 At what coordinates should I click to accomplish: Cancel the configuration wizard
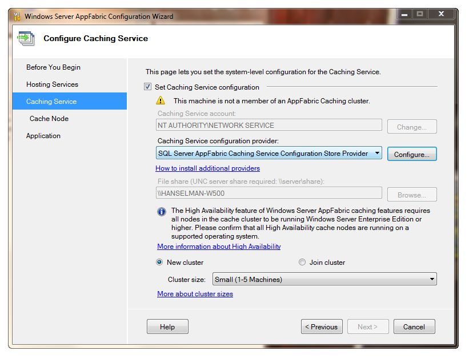[414, 326]
